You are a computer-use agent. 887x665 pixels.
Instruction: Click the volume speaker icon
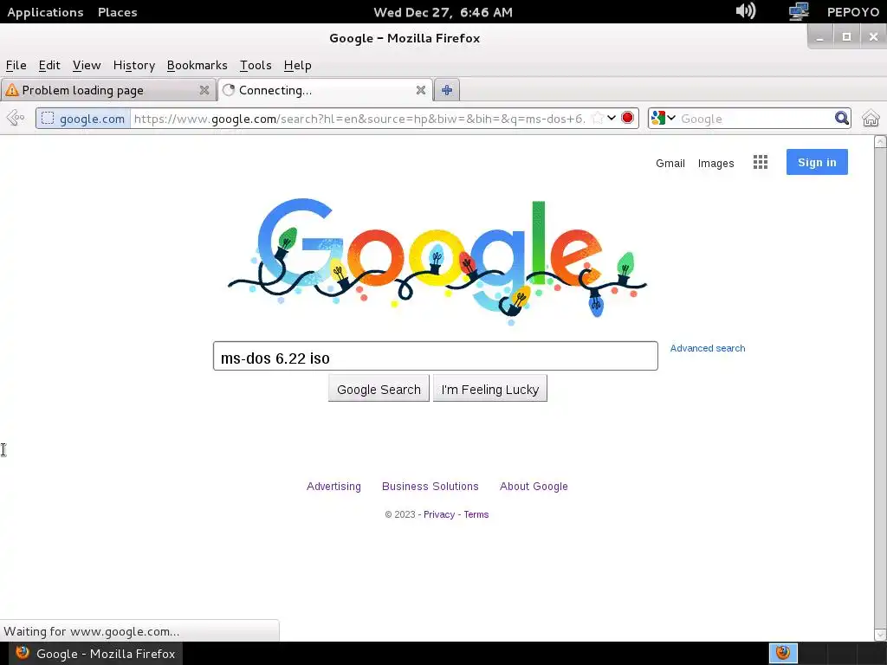pos(746,11)
